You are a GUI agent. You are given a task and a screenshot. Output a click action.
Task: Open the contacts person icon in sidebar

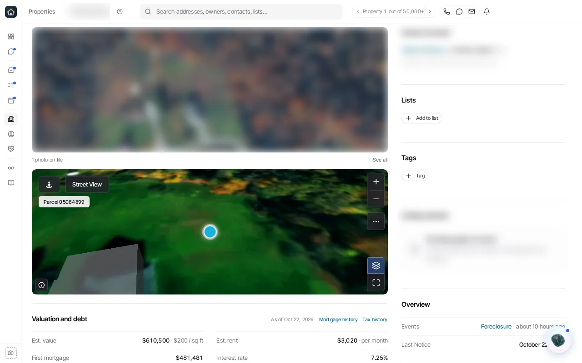(11, 134)
